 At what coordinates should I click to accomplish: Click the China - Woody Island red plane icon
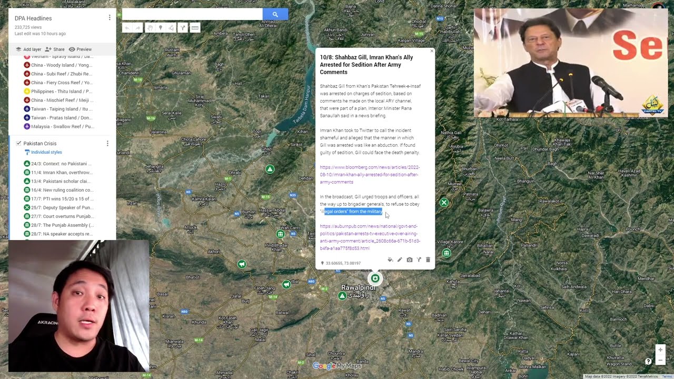point(27,65)
